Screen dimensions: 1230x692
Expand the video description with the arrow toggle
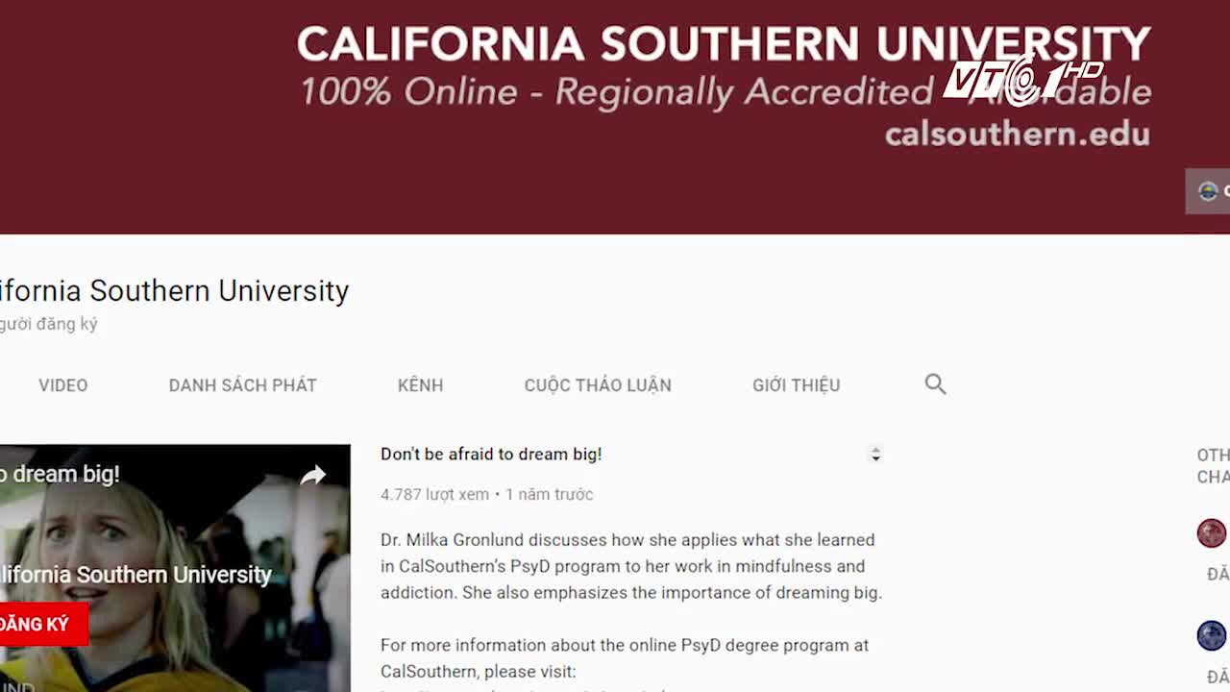[874, 455]
